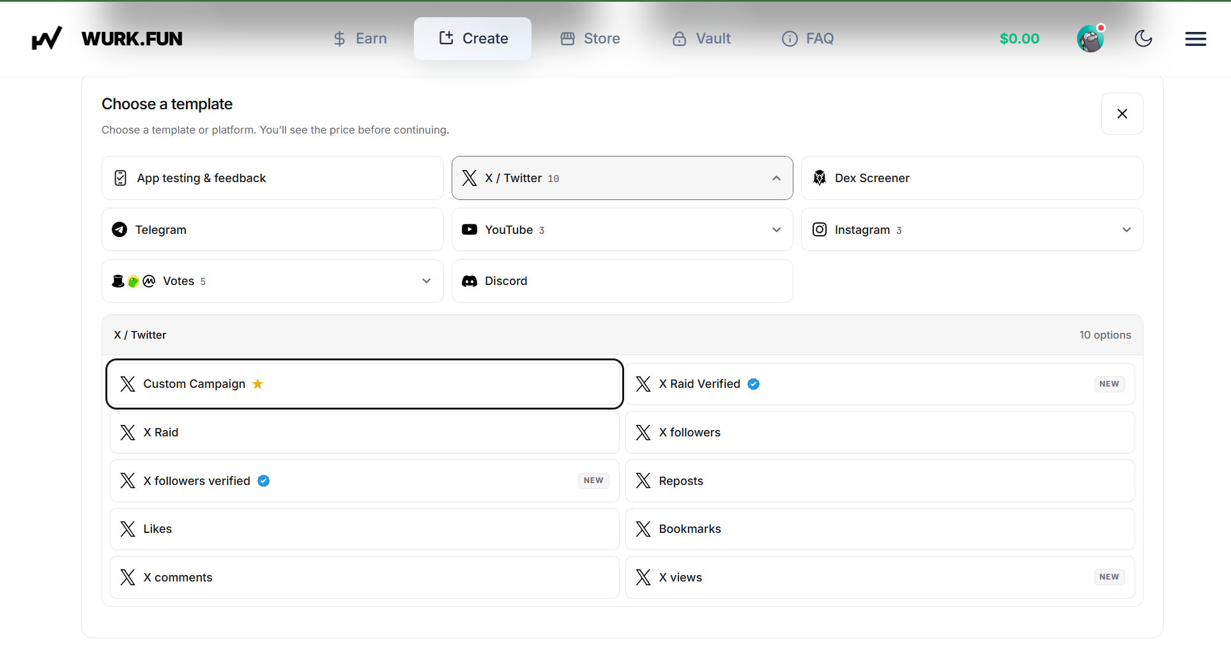Image resolution: width=1231 pixels, height=653 pixels.
Task: Choose the X Raid Verified option
Action: tap(880, 384)
